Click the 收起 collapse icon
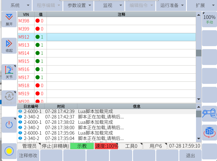 [9, 45]
